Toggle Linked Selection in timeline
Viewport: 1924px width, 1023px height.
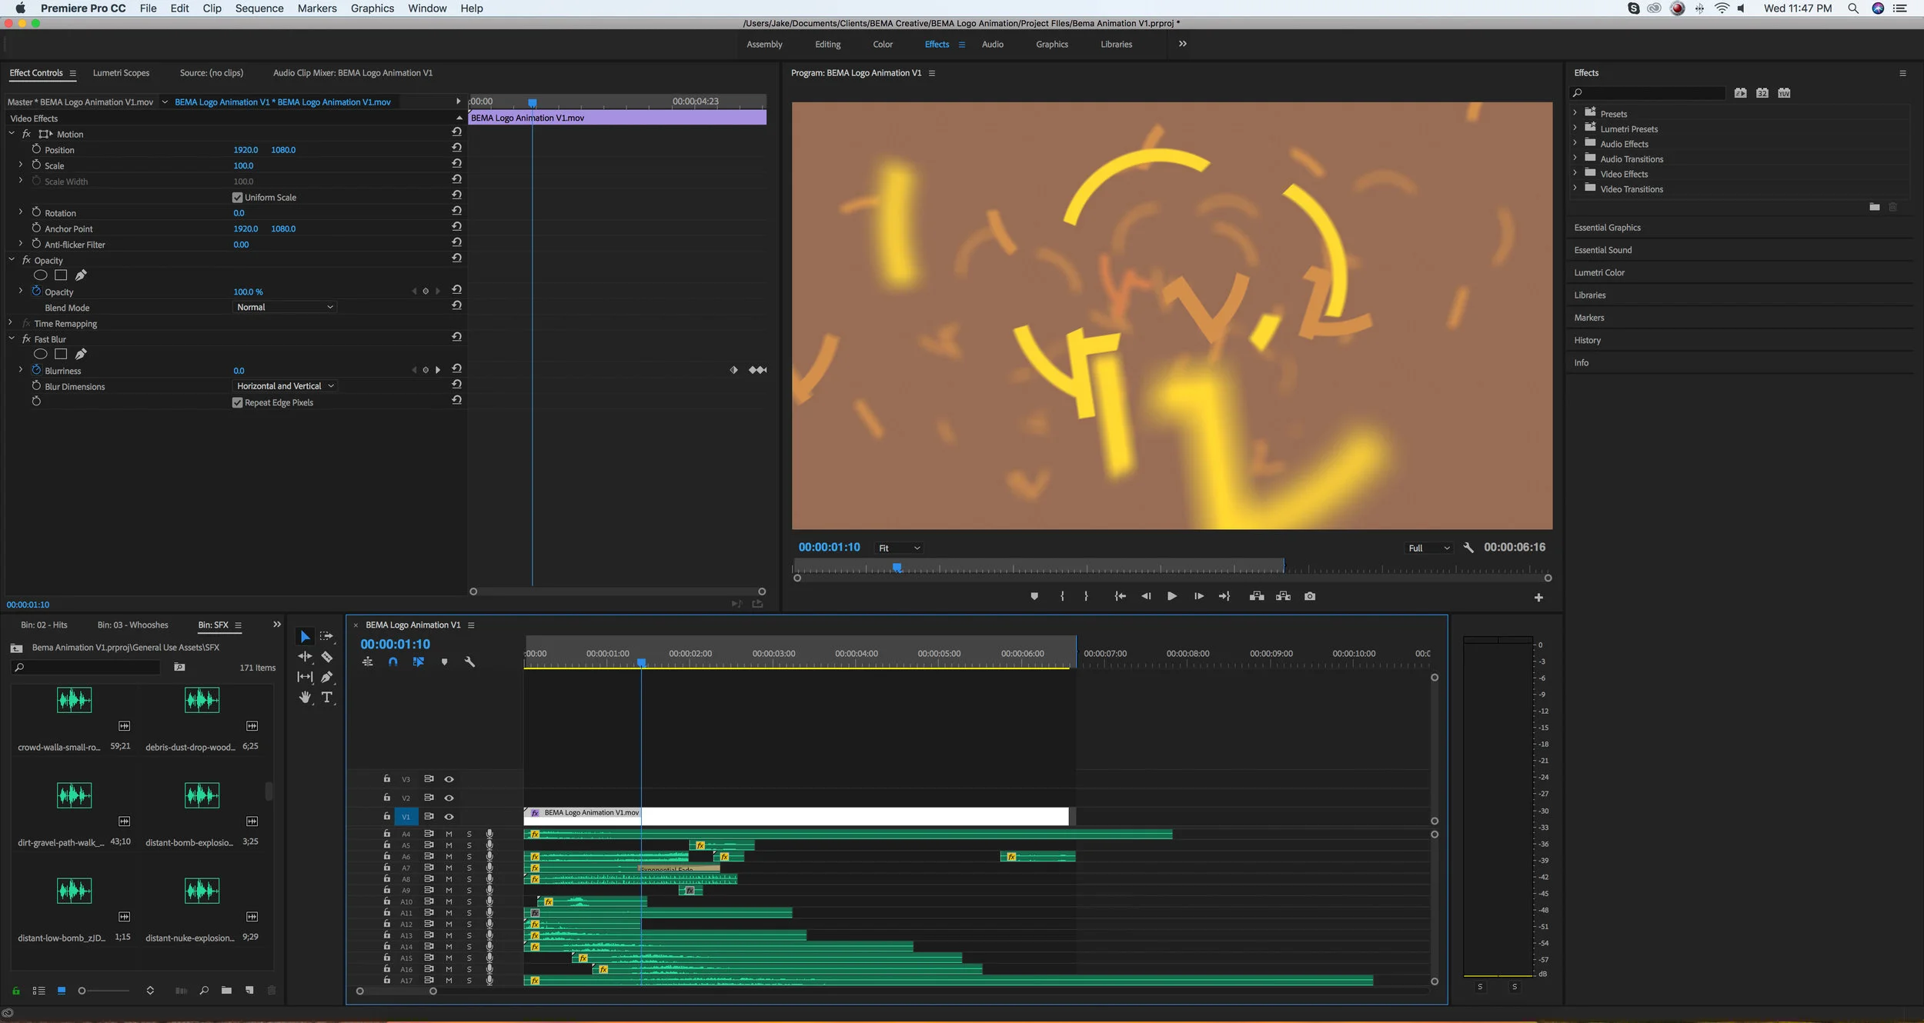[419, 662]
